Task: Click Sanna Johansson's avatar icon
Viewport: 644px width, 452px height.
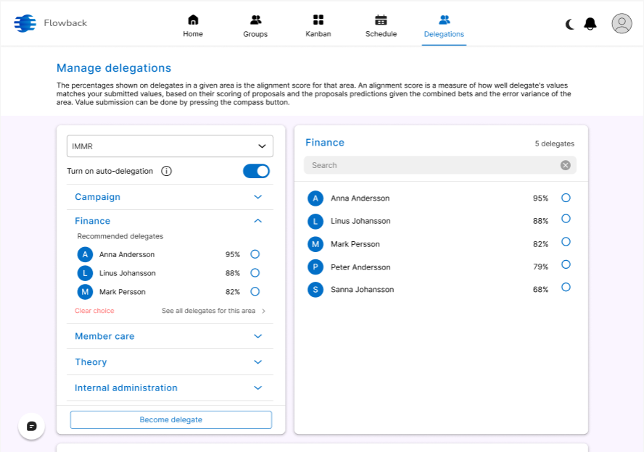Action: 315,290
